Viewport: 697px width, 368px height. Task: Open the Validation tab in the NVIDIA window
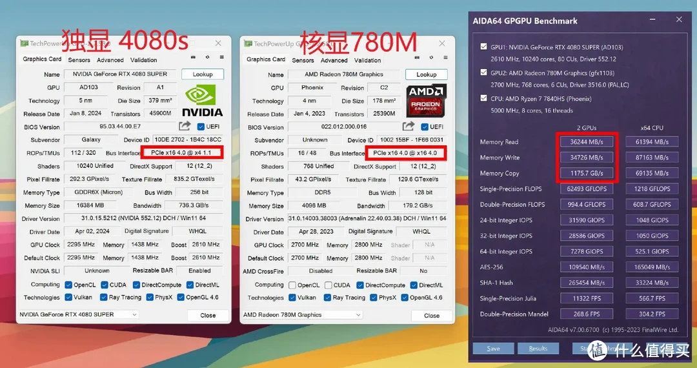tap(143, 60)
